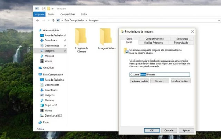
Task: Select Documentos under Este Computador
Action: coord(52,85)
